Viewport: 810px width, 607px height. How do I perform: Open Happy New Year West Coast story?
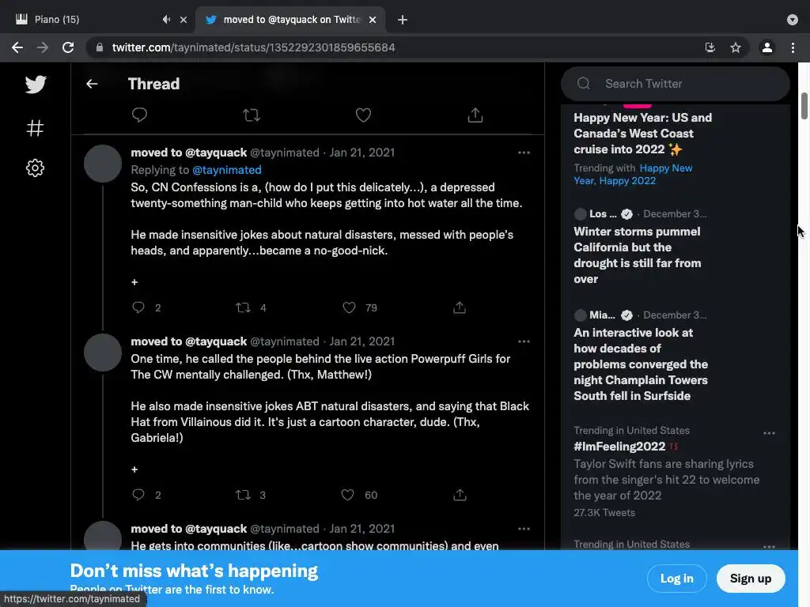click(642, 134)
